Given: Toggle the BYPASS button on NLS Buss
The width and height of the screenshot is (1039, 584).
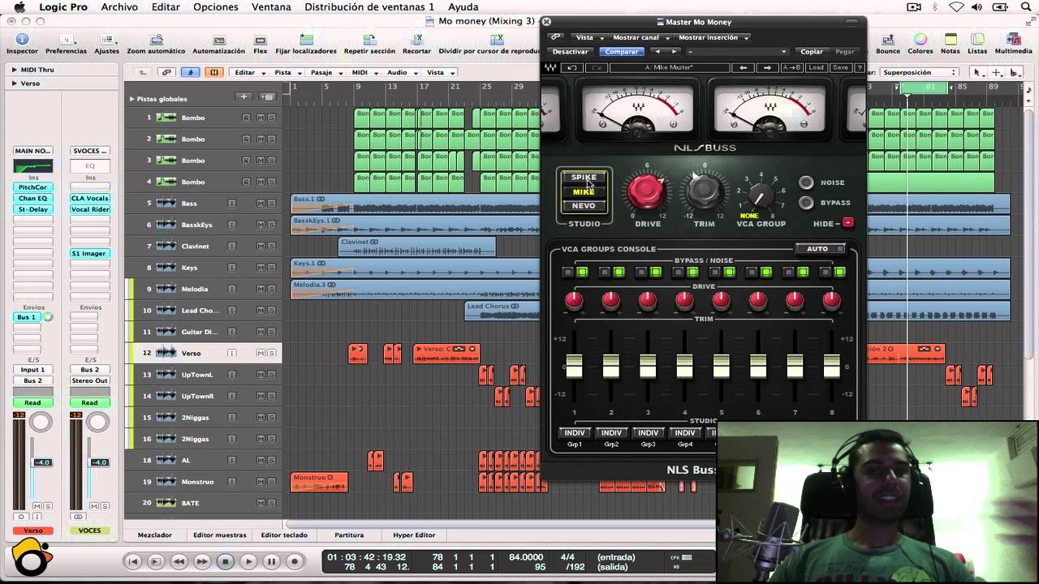Looking at the screenshot, I should coord(805,203).
